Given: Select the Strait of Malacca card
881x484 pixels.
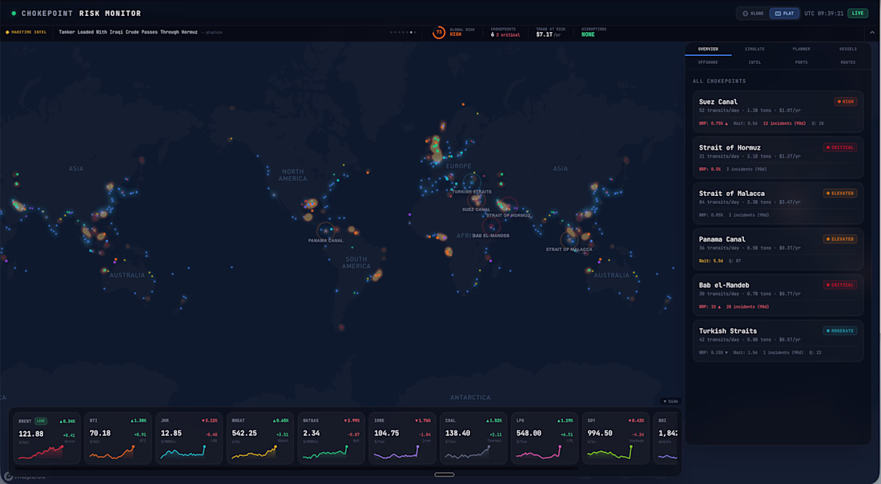Looking at the screenshot, I should (778, 203).
